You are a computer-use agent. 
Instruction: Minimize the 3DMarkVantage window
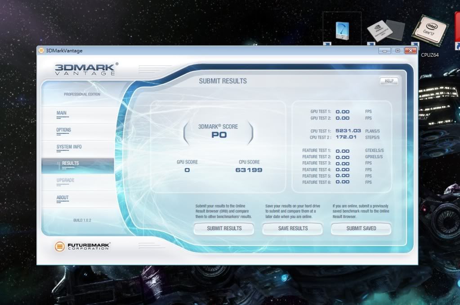(384, 51)
